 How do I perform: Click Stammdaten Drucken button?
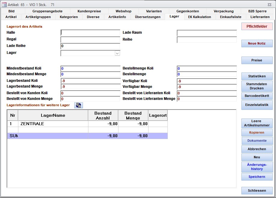click(257, 86)
